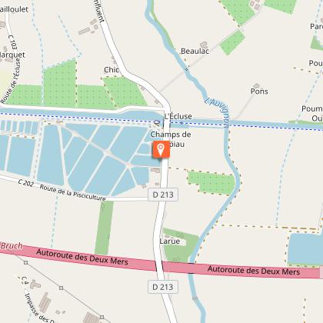Click the Champs de place label
Image resolution: width=323 pixels, height=323 pixels.
[171, 134]
